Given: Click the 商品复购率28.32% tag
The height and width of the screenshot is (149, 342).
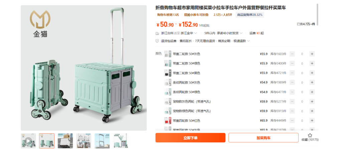Looking at the screenshot, I should coord(250,15).
